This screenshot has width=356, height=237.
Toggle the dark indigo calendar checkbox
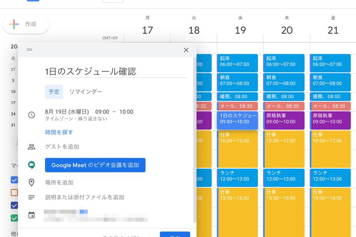(x=14, y=205)
